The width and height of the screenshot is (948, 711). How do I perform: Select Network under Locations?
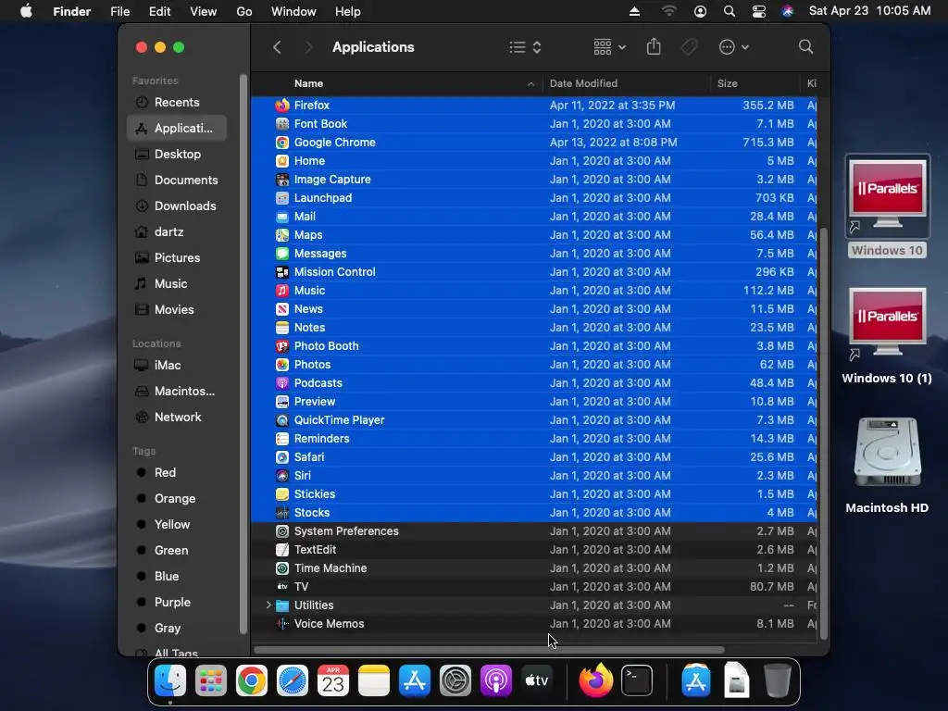coord(177,418)
